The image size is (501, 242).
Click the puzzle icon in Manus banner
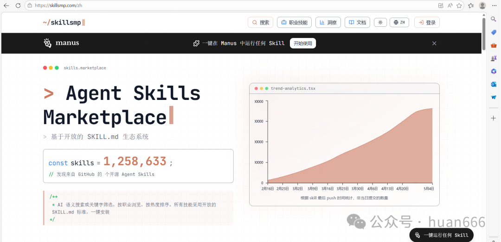tap(197, 43)
